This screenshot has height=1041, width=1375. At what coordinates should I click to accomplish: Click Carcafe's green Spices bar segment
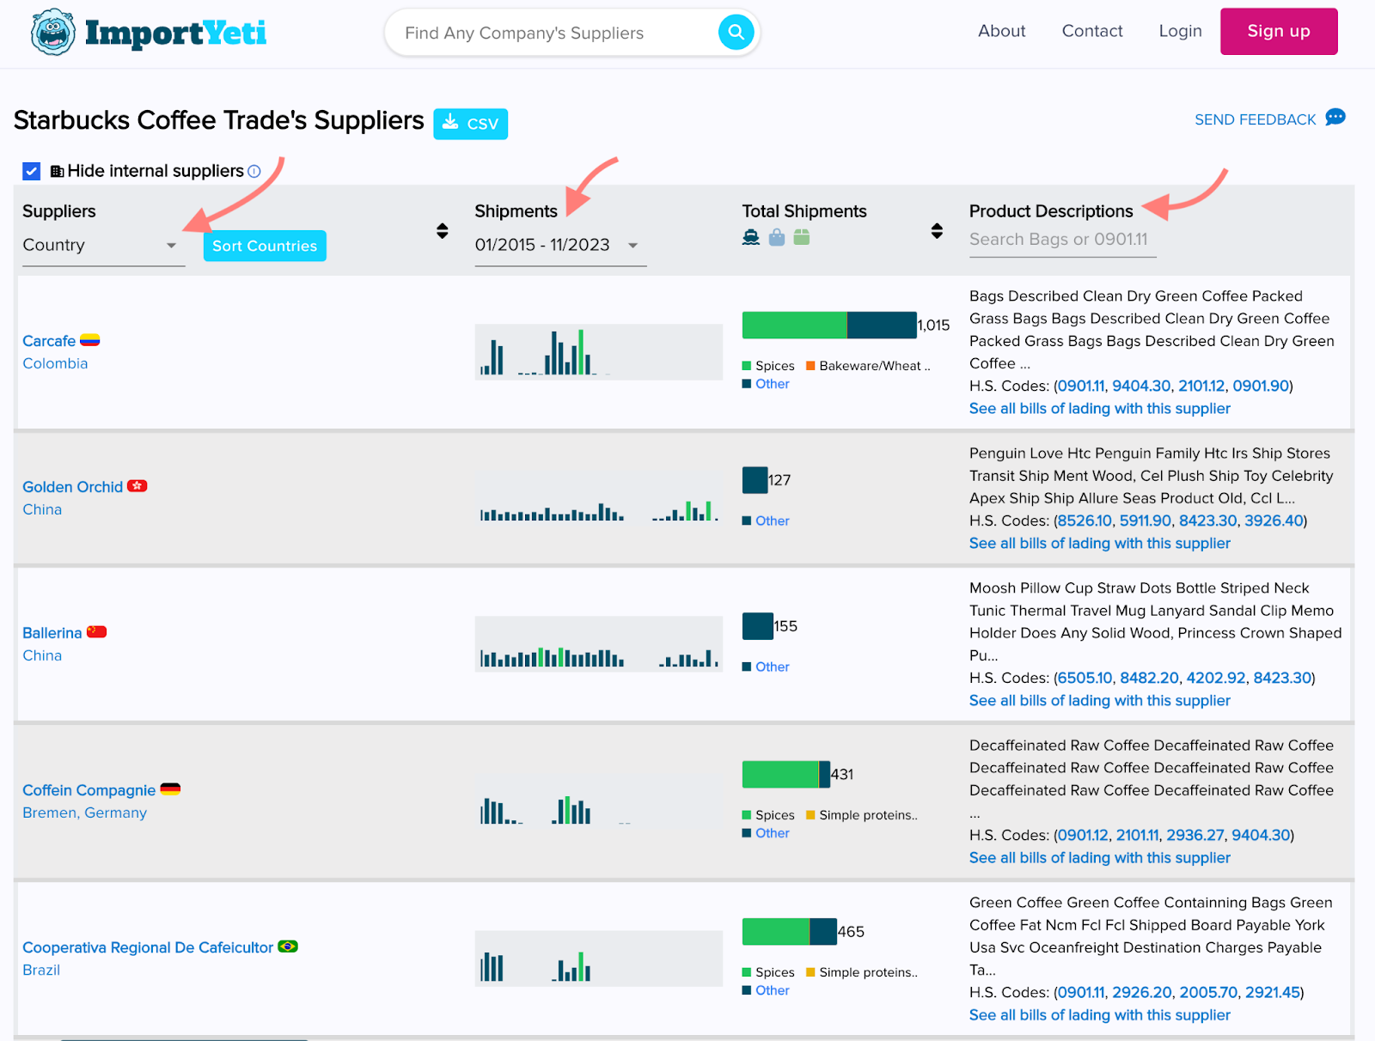click(794, 326)
